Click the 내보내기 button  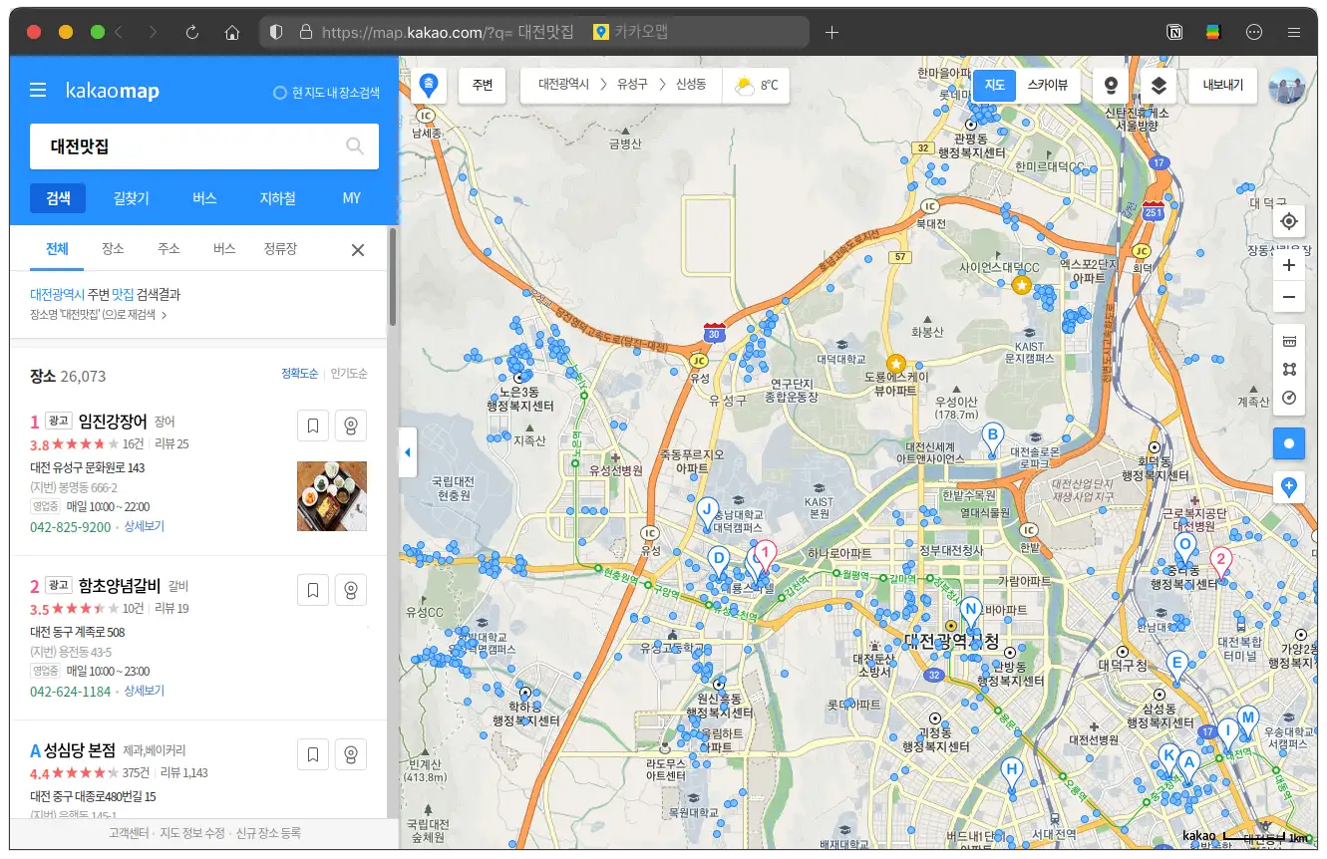[x=1222, y=86]
